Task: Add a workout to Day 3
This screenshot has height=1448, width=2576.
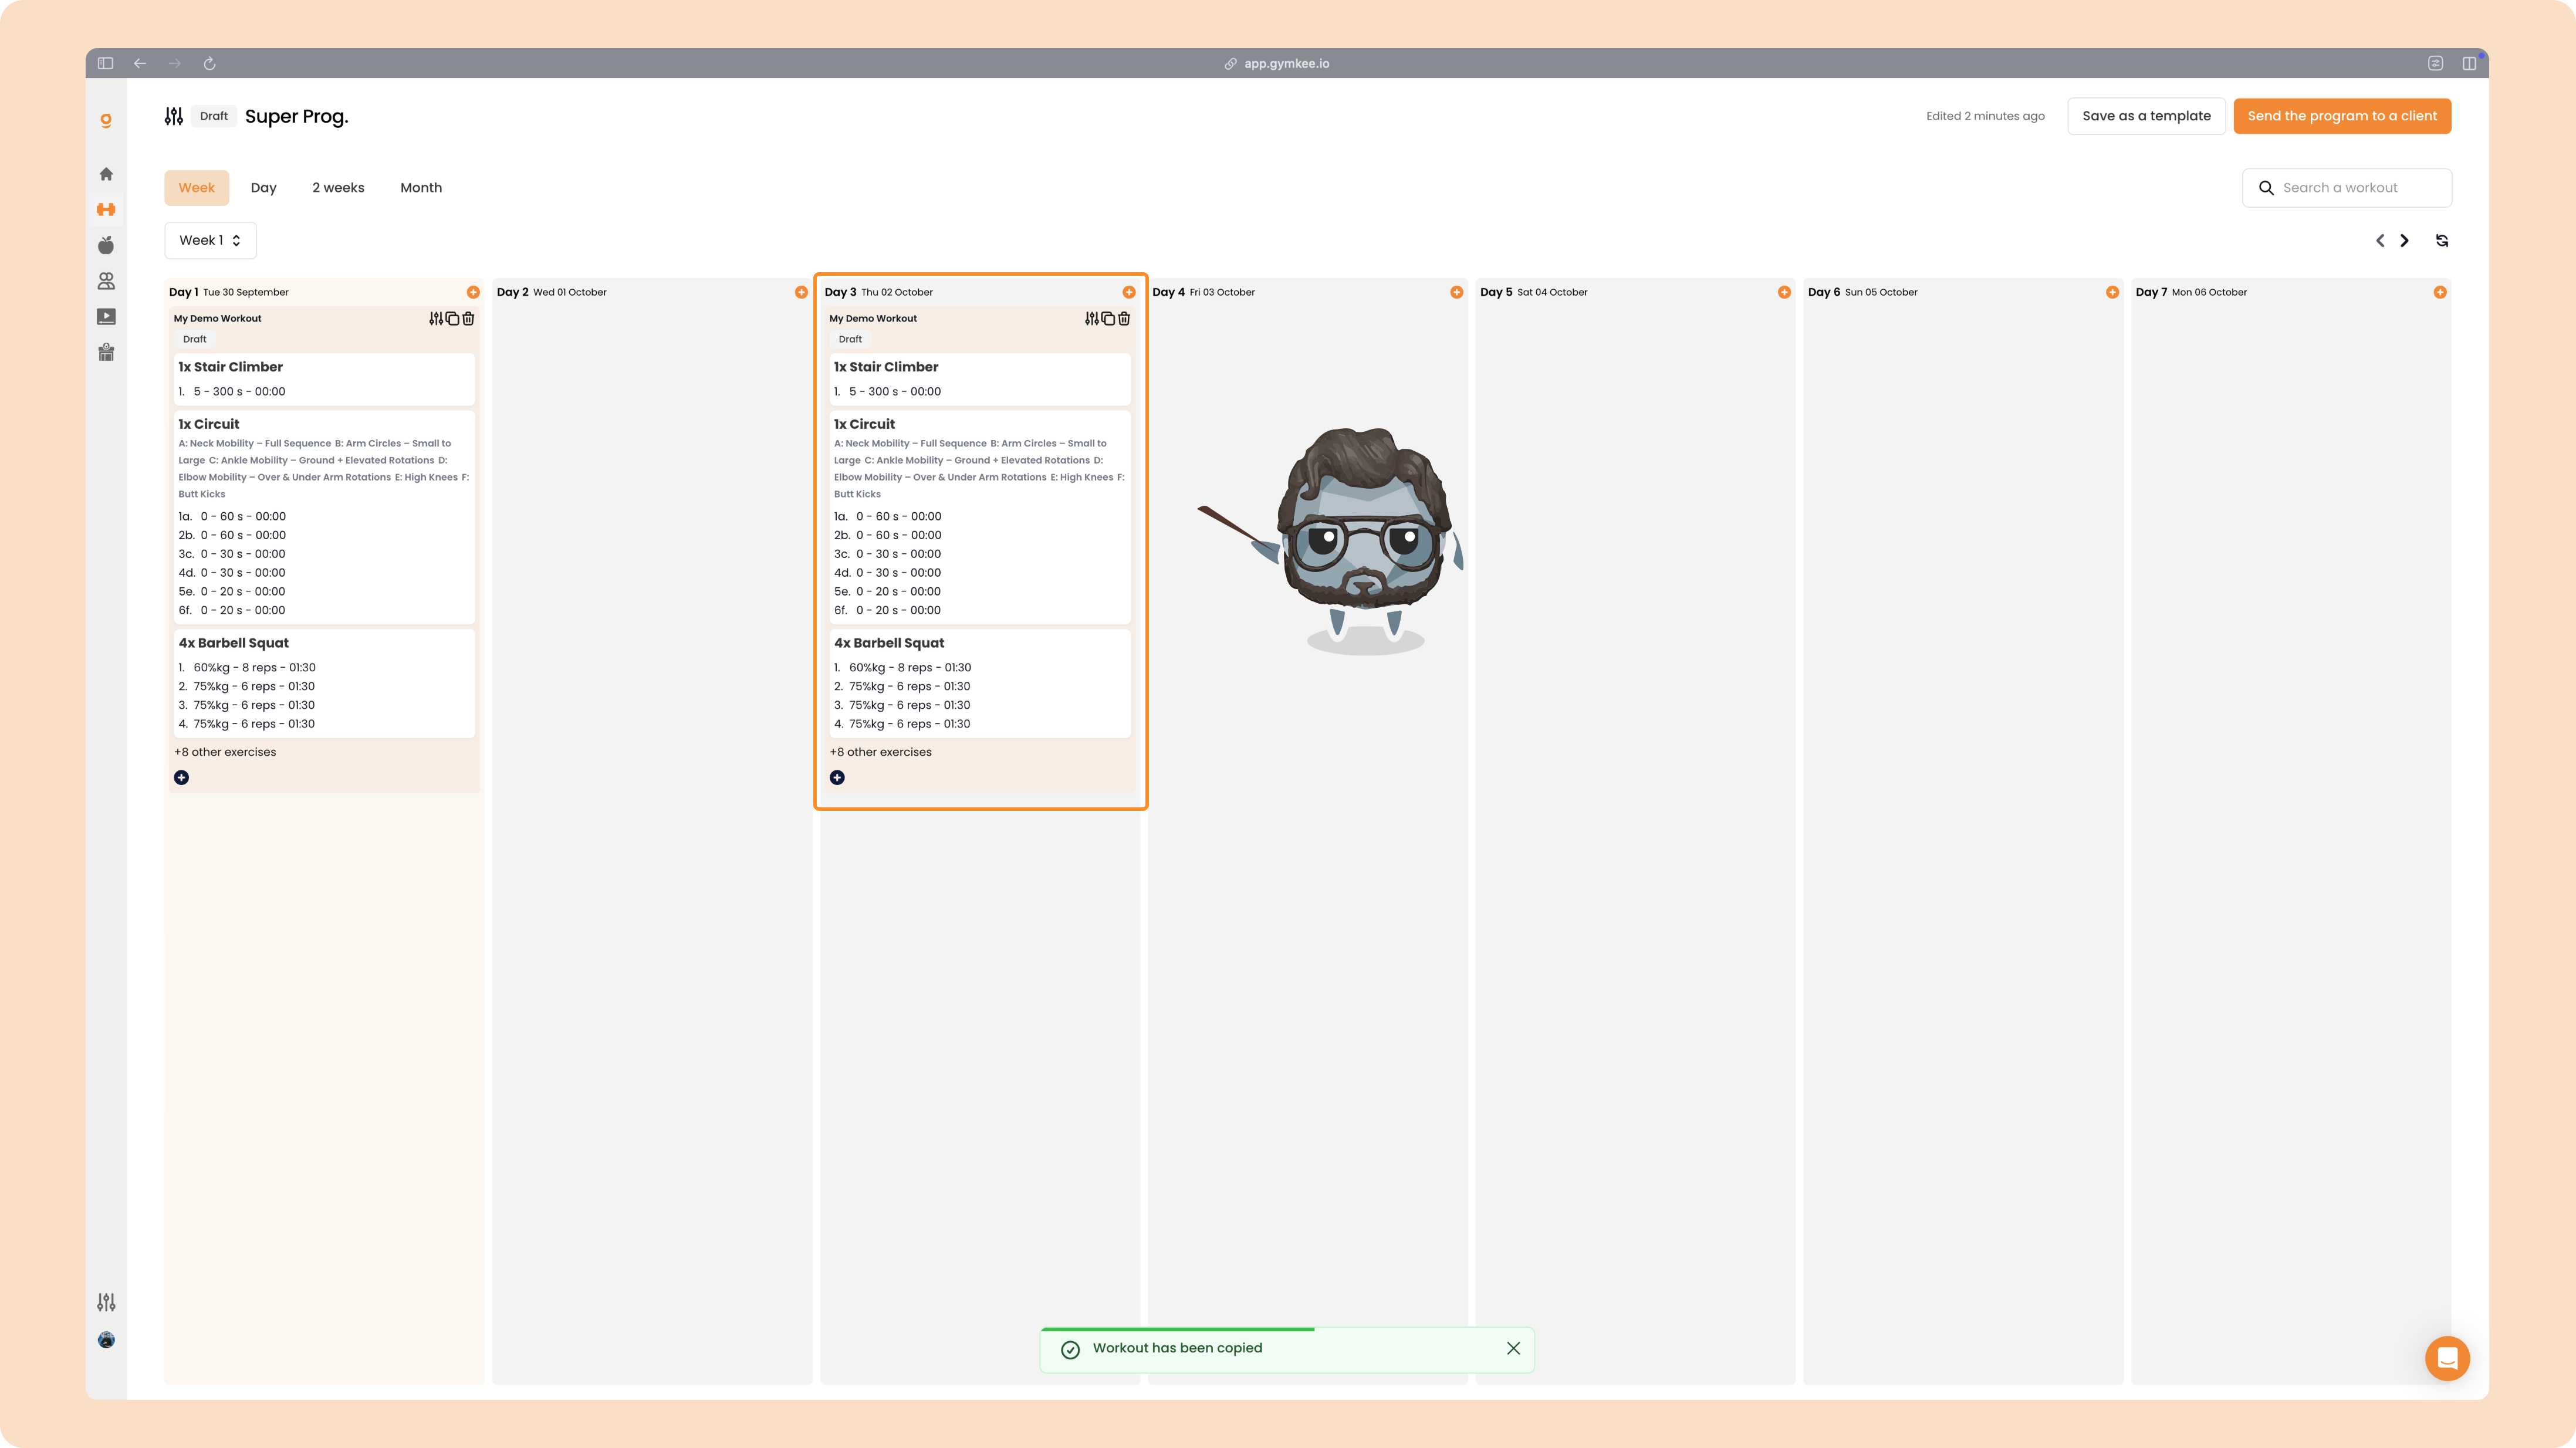Action: [1129, 292]
